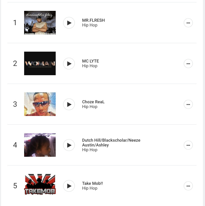This screenshot has width=205, height=206.
Task: Open more options for Choze ReaL
Action: (188, 104)
